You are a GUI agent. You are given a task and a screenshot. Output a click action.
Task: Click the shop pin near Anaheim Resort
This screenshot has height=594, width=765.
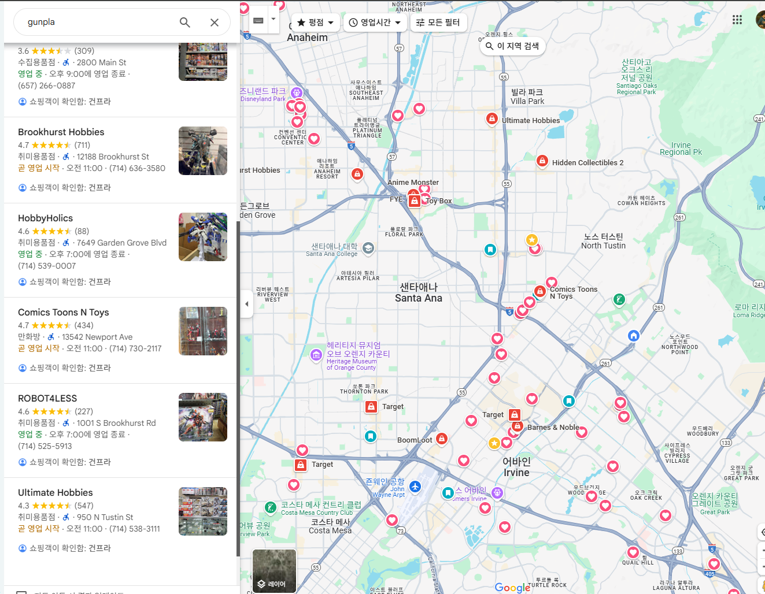coord(357,174)
